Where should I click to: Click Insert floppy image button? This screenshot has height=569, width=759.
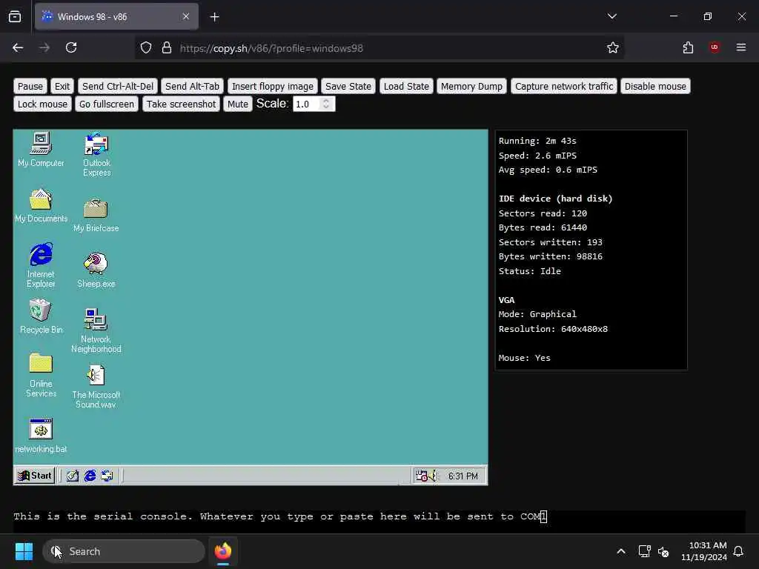pyautogui.click(x=273, y=86)
